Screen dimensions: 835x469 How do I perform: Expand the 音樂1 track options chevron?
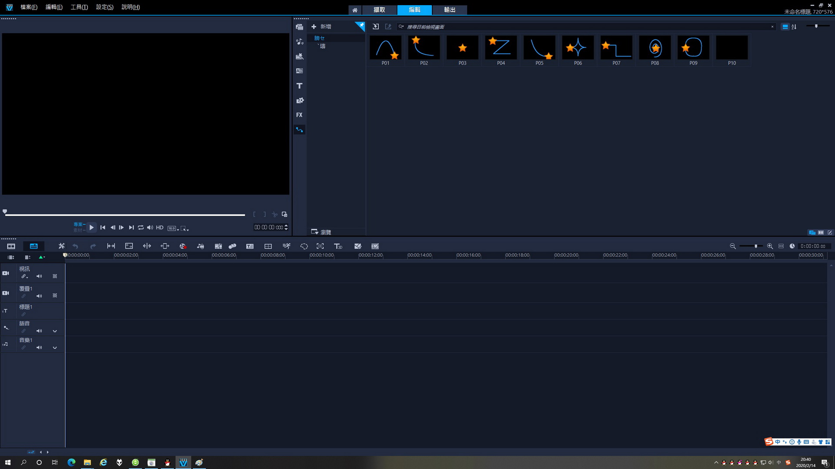click(x=55, y=347)
